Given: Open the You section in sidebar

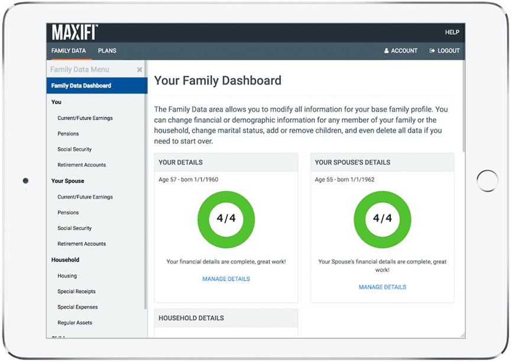Looking at the screenshot, I should click(56, 102).
